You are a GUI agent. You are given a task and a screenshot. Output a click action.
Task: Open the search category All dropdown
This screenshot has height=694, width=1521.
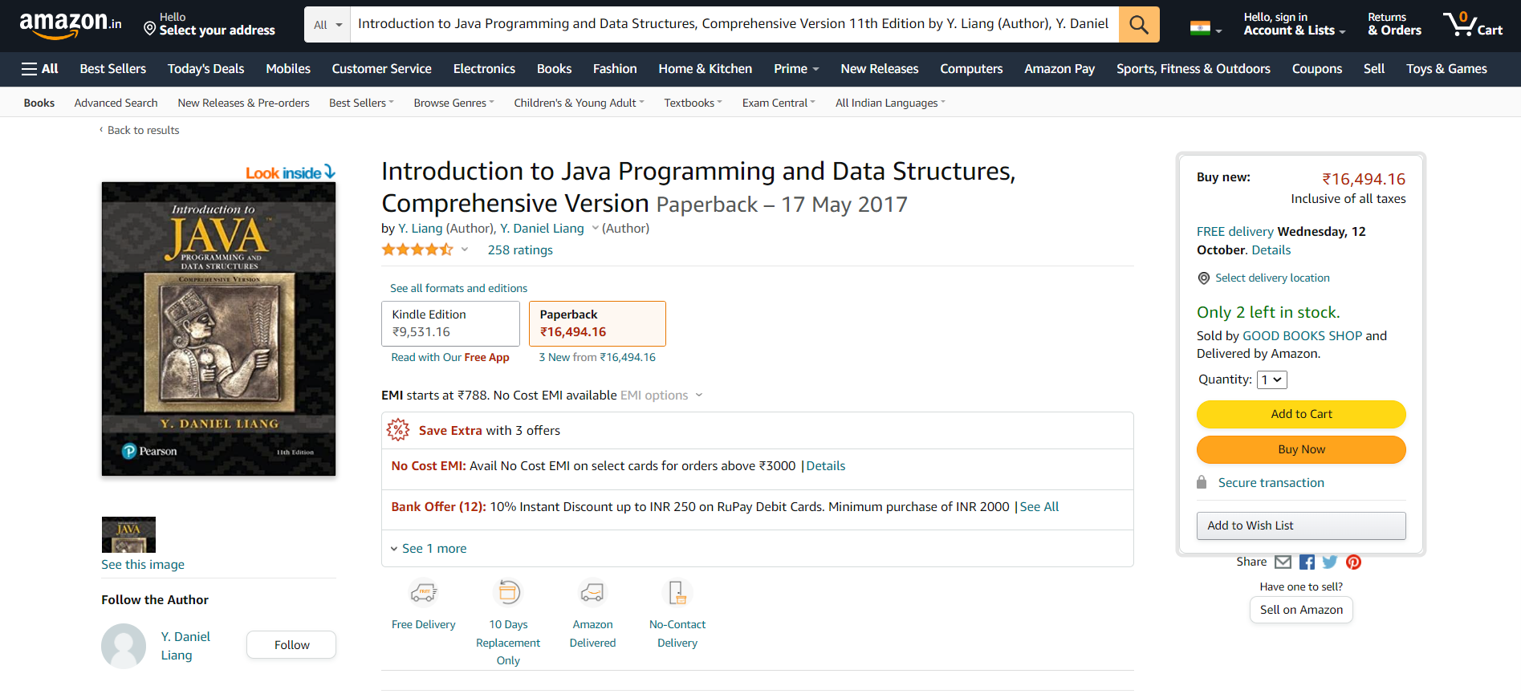click(x=327, y=25)
